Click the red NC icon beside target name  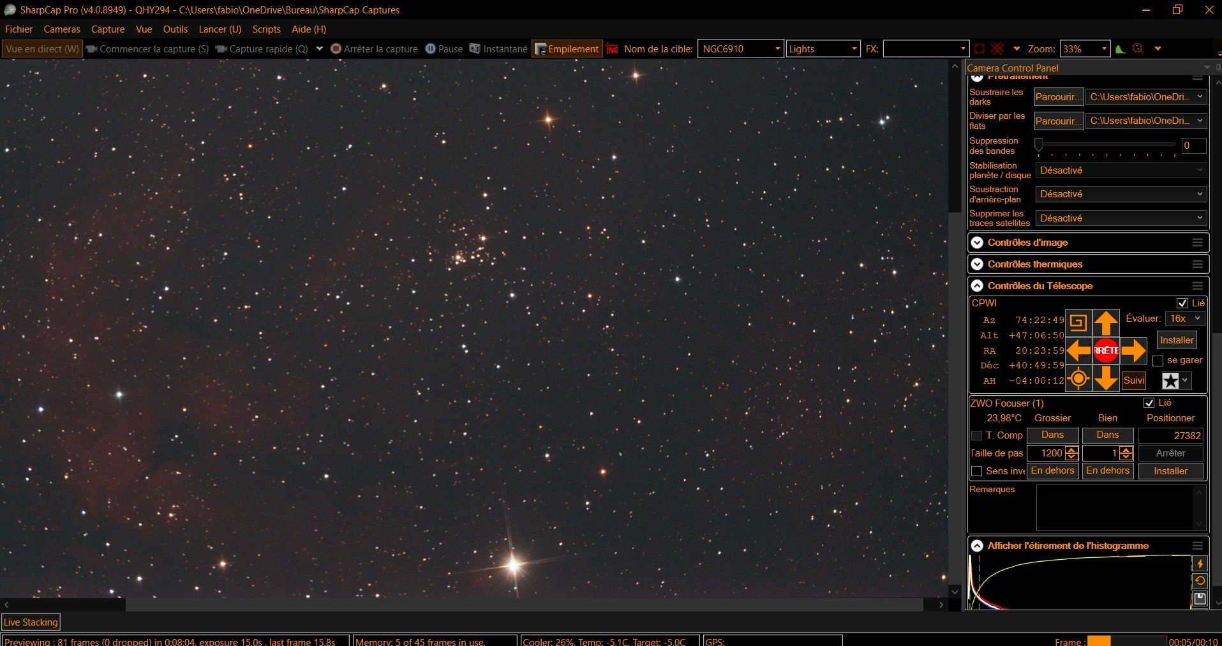(x=612, y=49)
